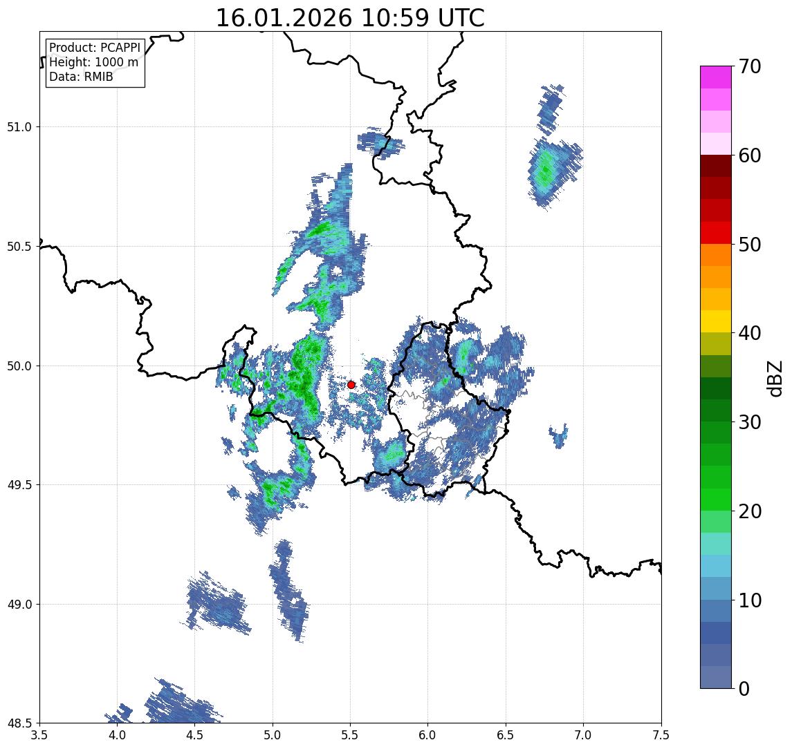792x749 pixels.
Task: Click the longitude axis label 5.5
Action: point(351,735)
